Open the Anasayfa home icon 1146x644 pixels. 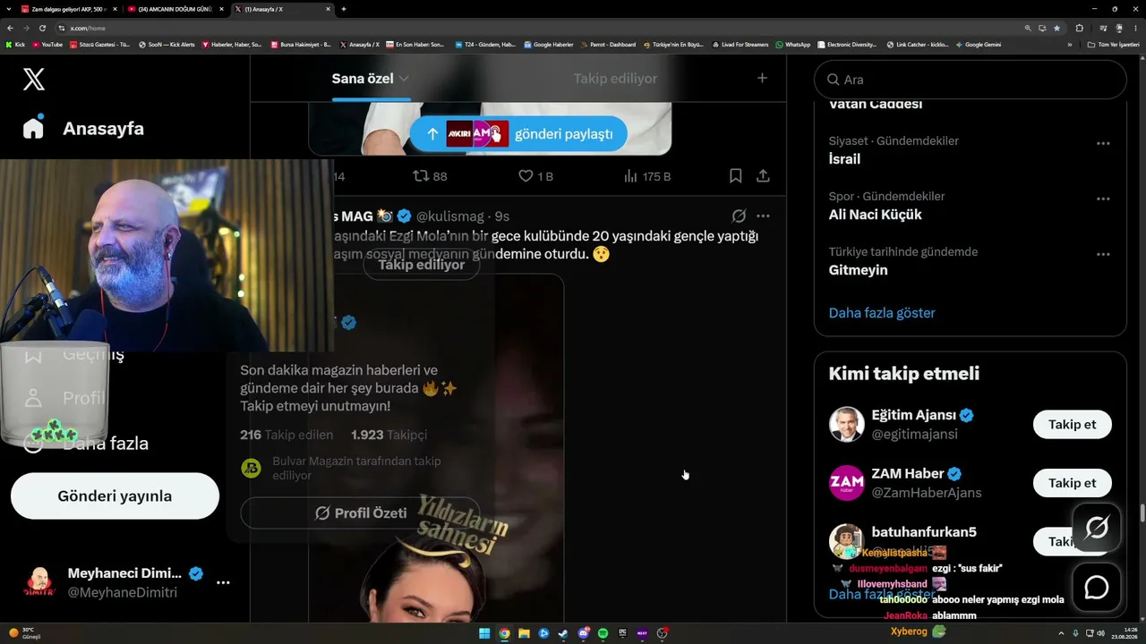(x=33, y=128)
